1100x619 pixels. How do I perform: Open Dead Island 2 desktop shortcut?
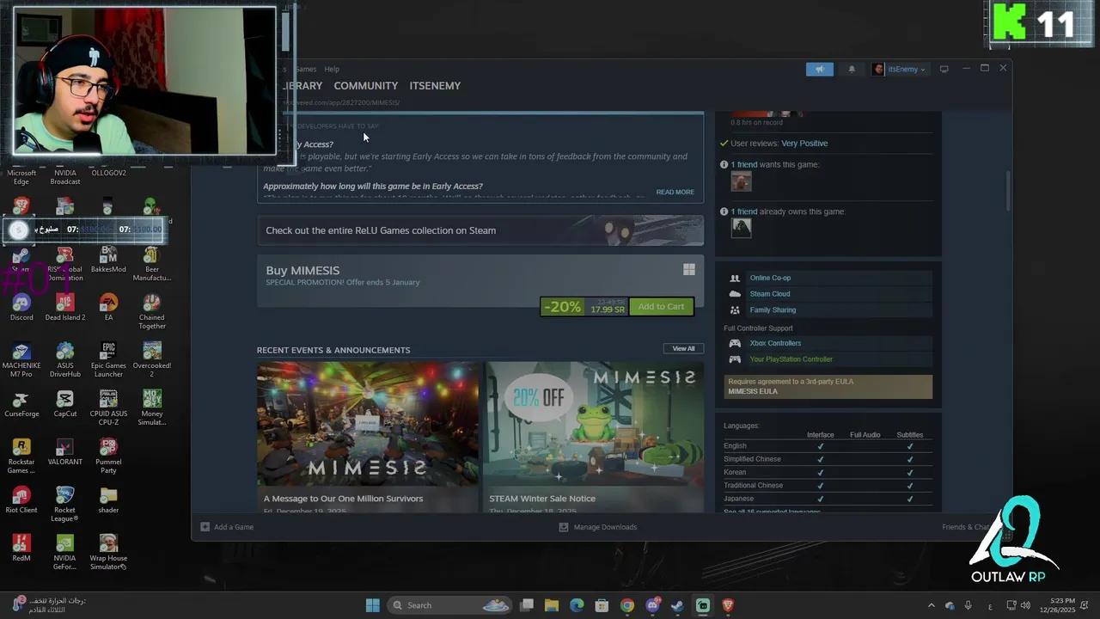pos(65,308)
